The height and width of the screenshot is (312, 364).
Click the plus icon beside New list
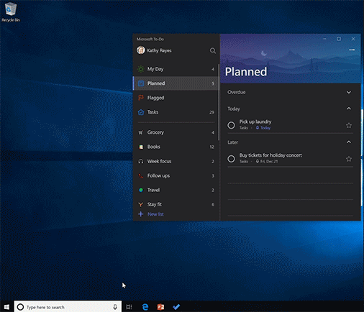pyautogui.click(x=141, y=214)
